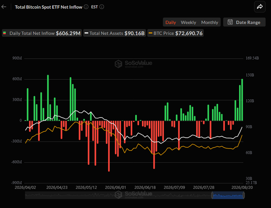The width and height of the screenshot is (271, 208).
Task: Click the 25.17B right axis label
Action: pyautogui.click(x=251, y=182)
